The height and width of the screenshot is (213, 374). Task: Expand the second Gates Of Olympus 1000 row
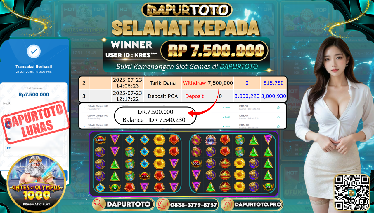tap(84, 117)
